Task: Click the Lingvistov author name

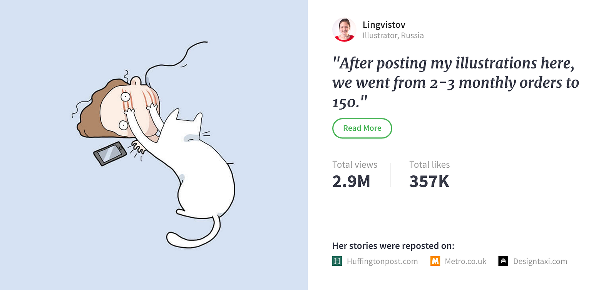Action: (384, 25)
